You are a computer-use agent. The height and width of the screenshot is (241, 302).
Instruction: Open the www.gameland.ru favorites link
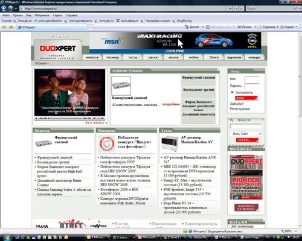click(48, 20)
